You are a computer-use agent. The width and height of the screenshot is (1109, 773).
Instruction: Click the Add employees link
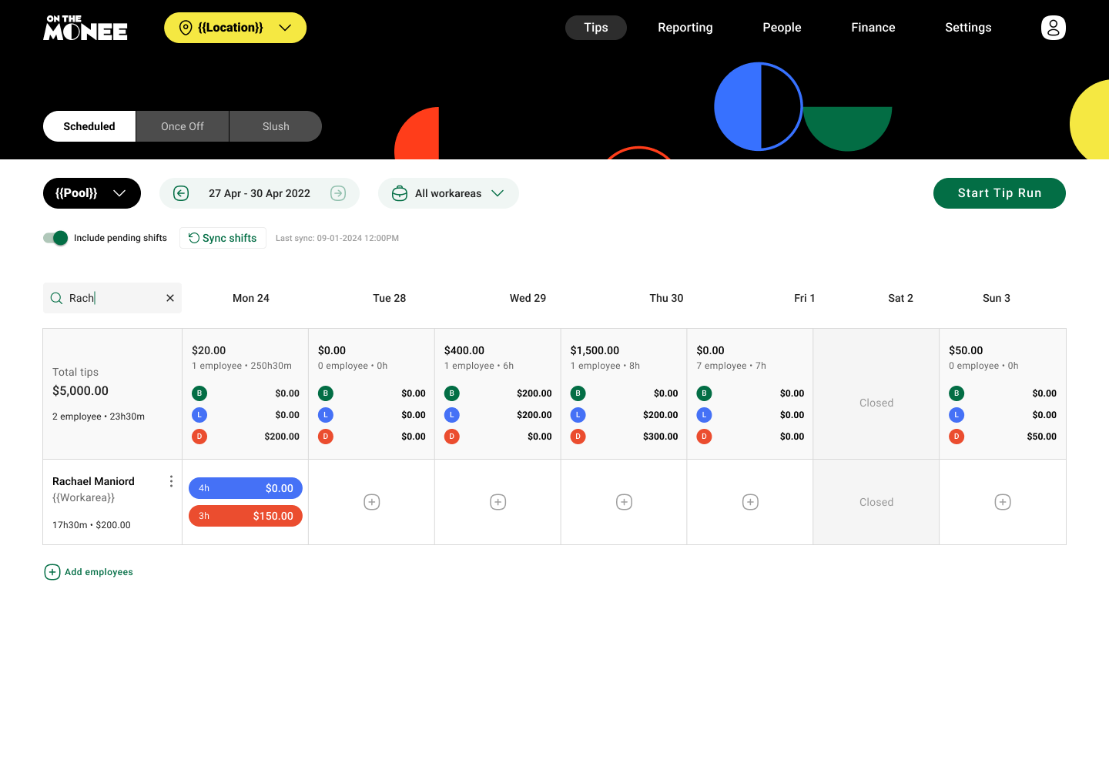tap(88, 572)
